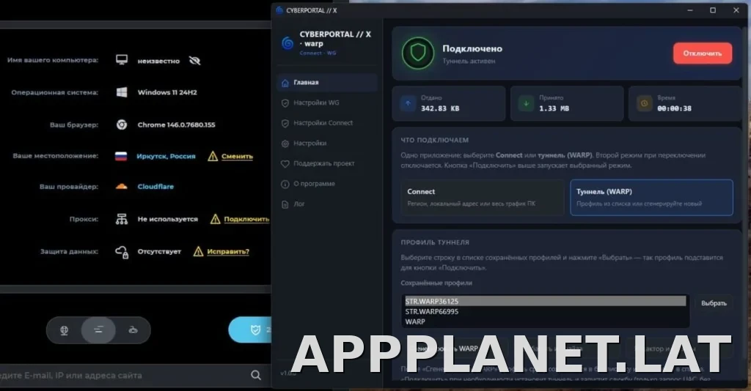Viewport: 751px width, 391px height.
Task: Click the warning triangle beside Исправить?
Action: (x=198, y=251)
